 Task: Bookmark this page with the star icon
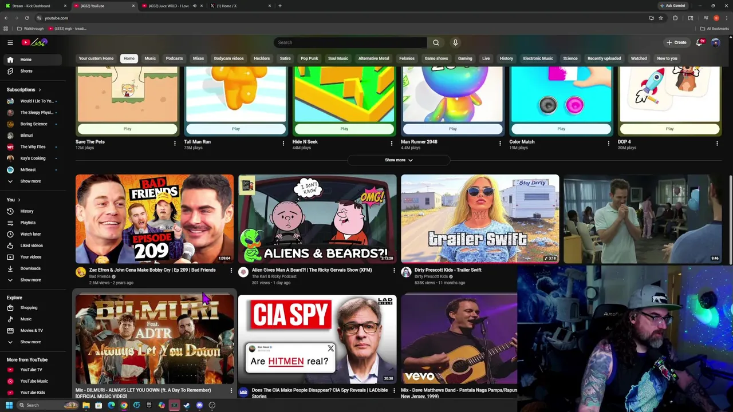[661, 18]
